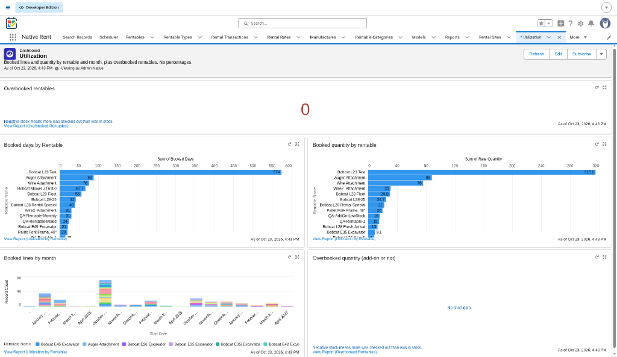Go to Search Records tab
617x357 pixels.
click(x=77, y=37)
